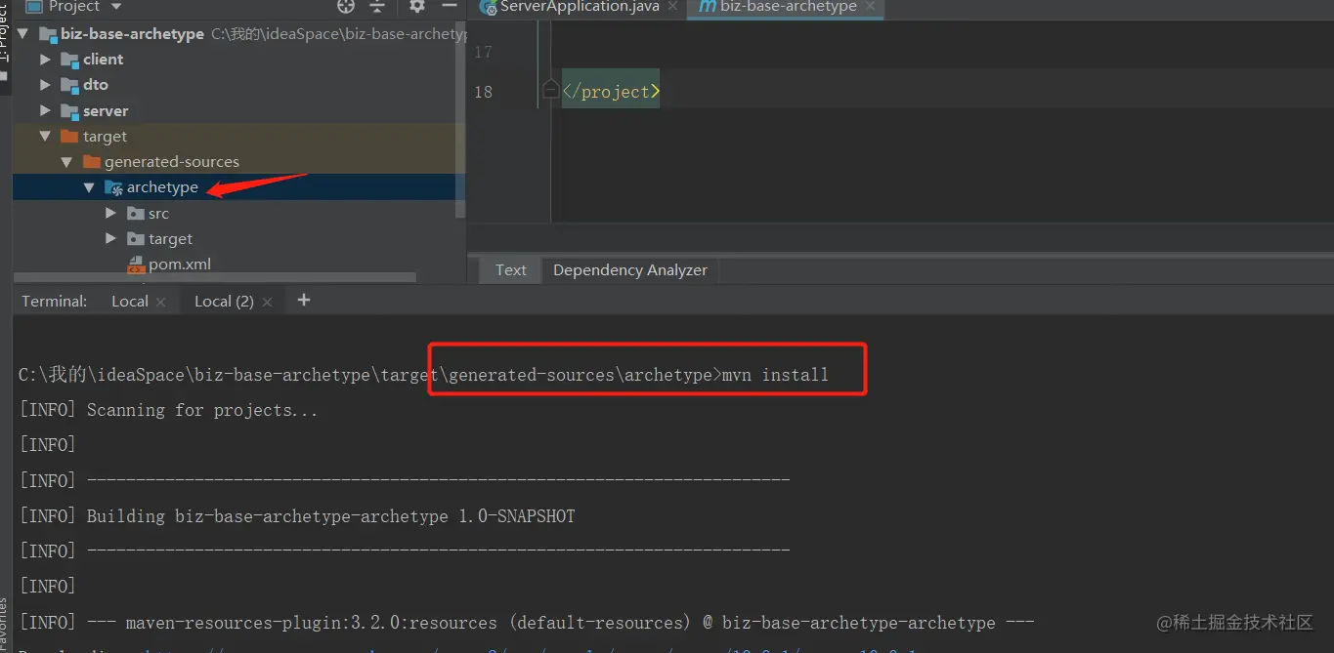This screenshot has height=653, width=1334.
Task: Click the closing </project> tag in editor
Action: pyautogui.click(x=611, y=92)
